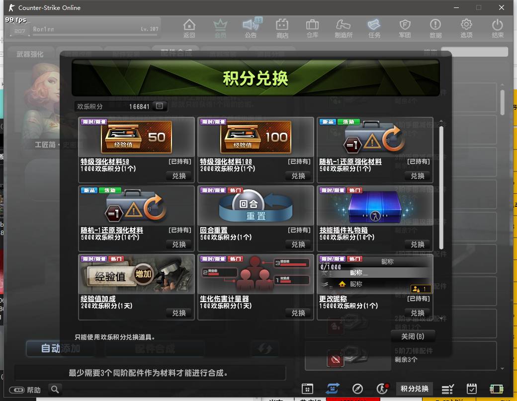Click the points log icon beside 166841
Screen dimensions: 517x401
tap(159, 106)
